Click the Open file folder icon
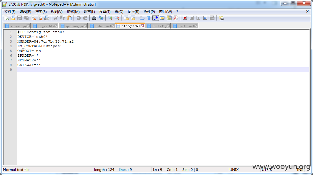 [13, 18]
